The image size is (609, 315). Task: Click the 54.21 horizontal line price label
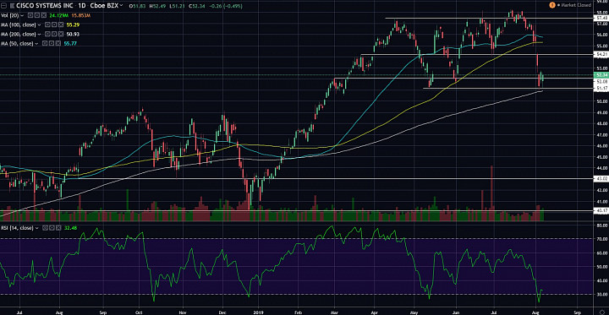(x=601, y=55)
